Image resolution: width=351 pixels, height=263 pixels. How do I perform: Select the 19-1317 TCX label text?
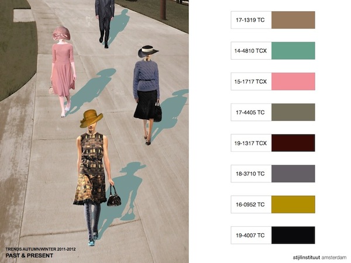click(x=251, y=143)
